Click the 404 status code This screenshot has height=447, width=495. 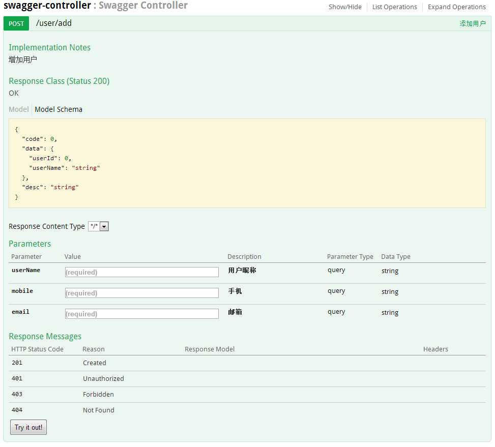(17, 410)
